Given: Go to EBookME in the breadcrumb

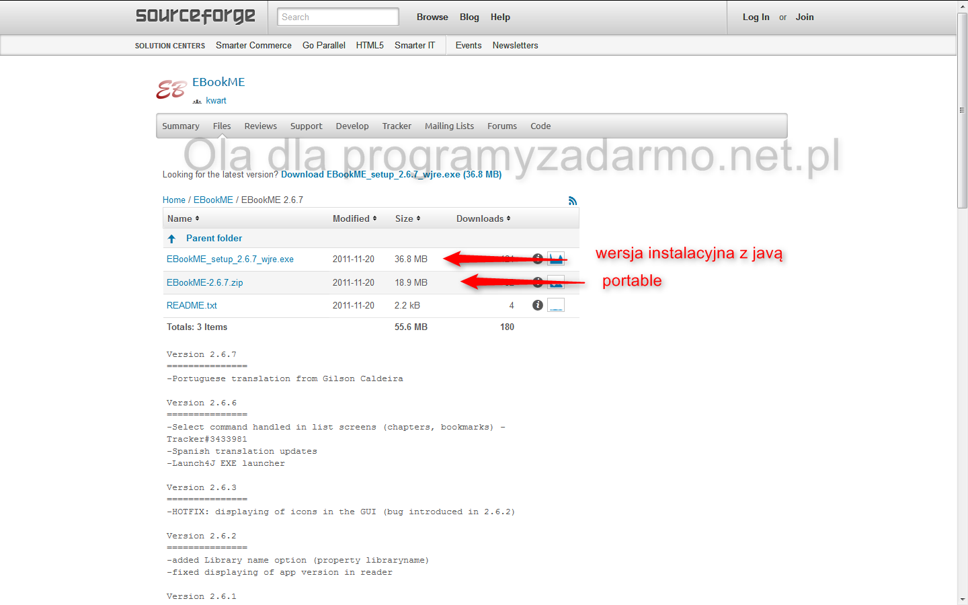Looking at the screenshot, I should [x=213, y=200].
